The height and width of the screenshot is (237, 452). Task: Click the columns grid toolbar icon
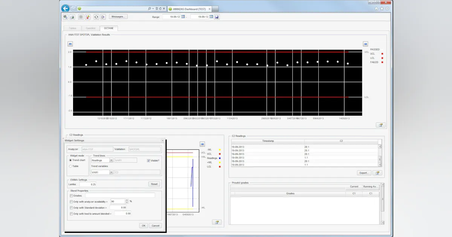click(x=81, y=17)
